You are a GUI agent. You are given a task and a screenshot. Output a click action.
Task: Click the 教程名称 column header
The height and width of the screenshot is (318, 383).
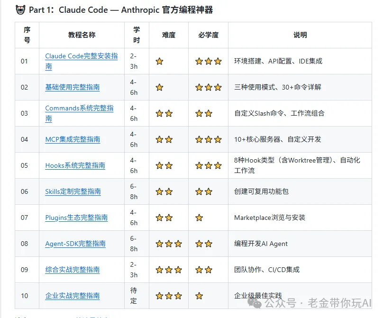click(x=82, y=35)
